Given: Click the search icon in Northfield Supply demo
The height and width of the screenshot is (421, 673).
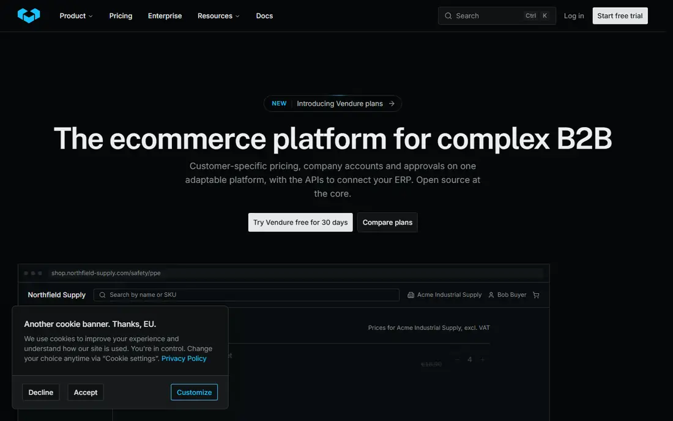Looking at the screenshot, I should coord(102,295).
